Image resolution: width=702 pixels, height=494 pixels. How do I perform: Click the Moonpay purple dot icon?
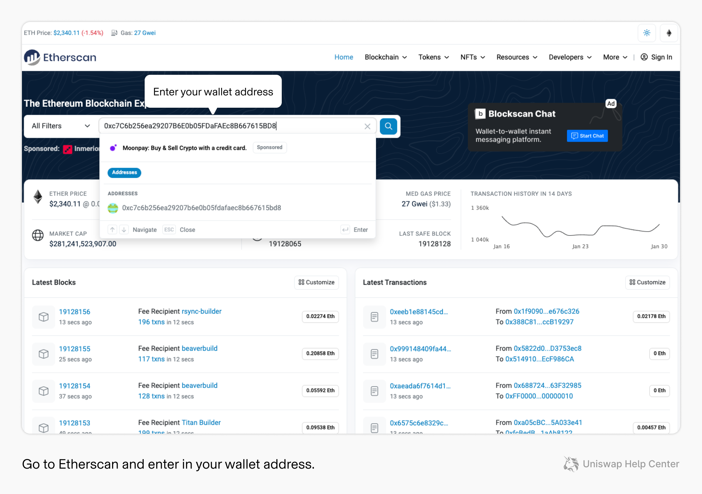[113, 148]
